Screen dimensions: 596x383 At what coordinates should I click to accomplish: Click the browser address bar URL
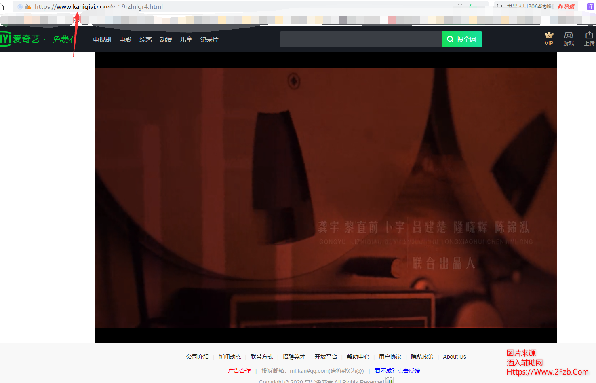99,6
